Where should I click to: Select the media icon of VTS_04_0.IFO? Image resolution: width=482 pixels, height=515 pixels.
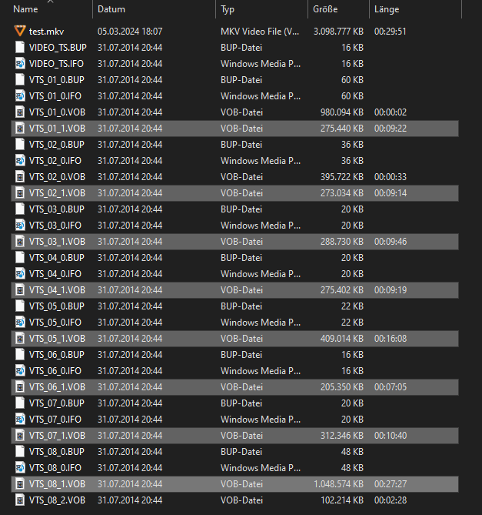[x=20, y=273]
